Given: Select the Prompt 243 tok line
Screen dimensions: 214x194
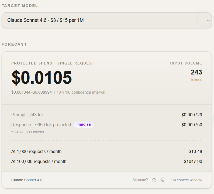Looking at the screenshot, I should tap(27, 115).
